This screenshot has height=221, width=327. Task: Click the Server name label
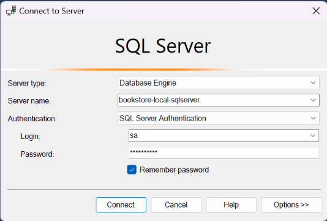pyautogui.click(x=29, y=101)
